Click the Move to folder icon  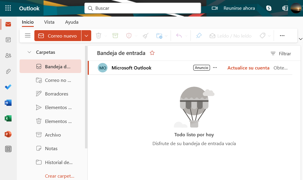click(x=159, y=36)
